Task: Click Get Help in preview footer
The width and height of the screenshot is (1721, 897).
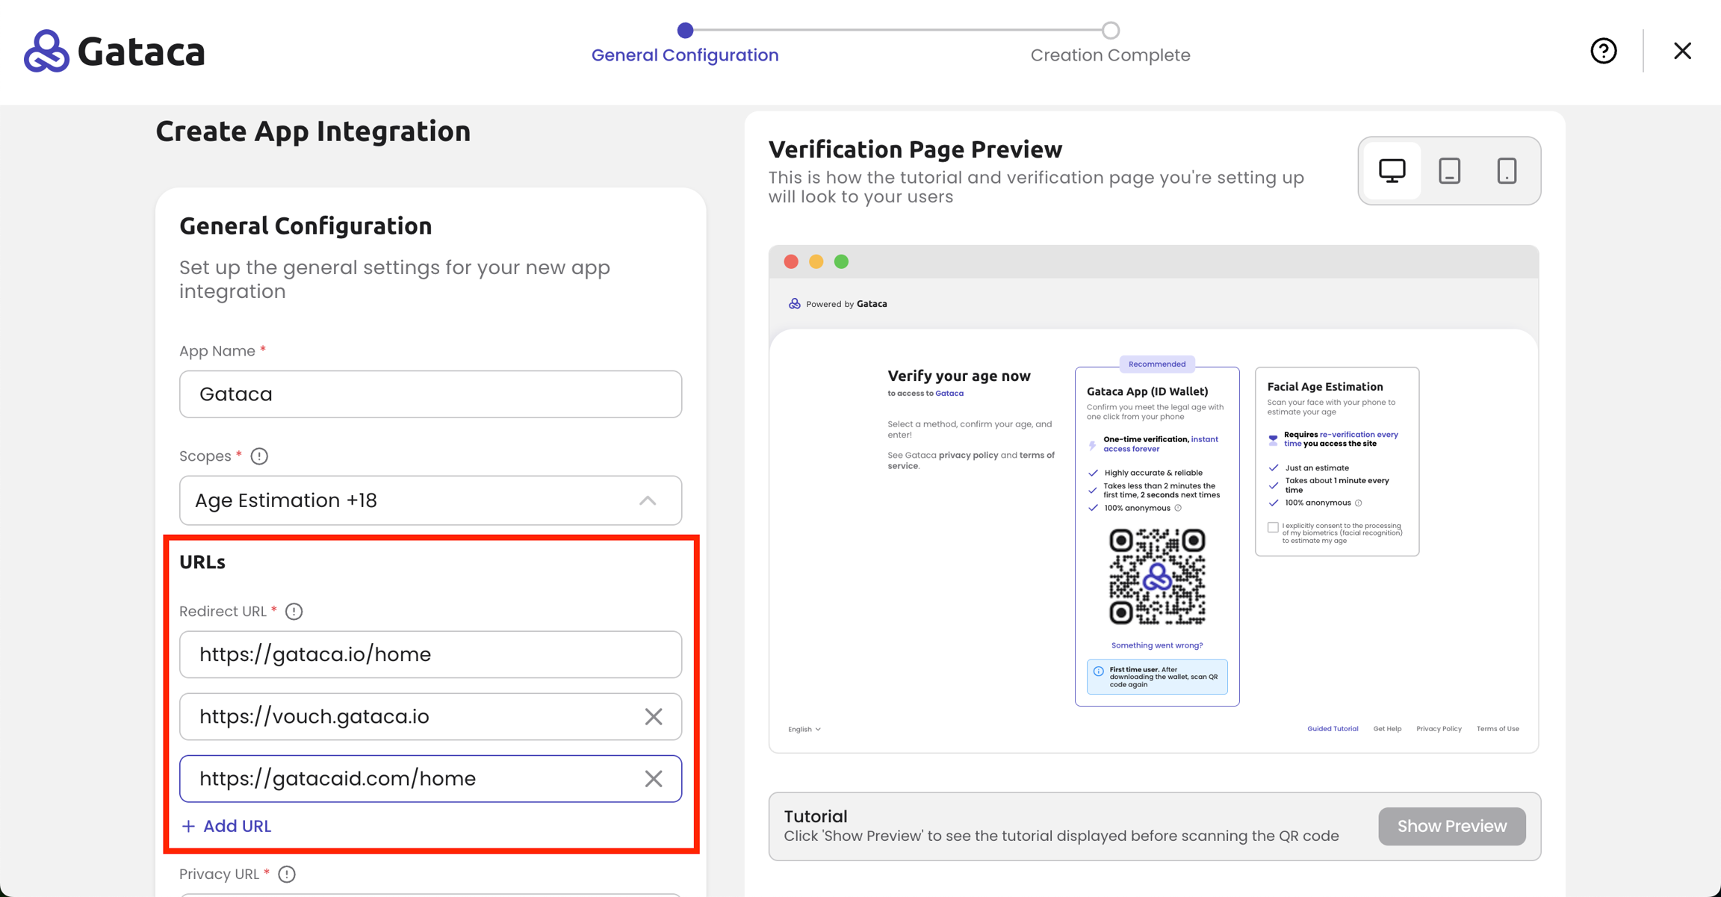Action: (1387, 729)
